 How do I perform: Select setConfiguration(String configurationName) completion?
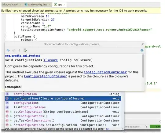point(63,112)
